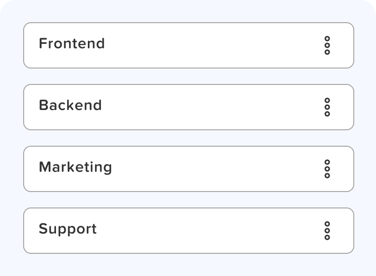Show more actions for the Backend item
The height and width of the screenshot is (276, 376).
click(x=327, y=107)
